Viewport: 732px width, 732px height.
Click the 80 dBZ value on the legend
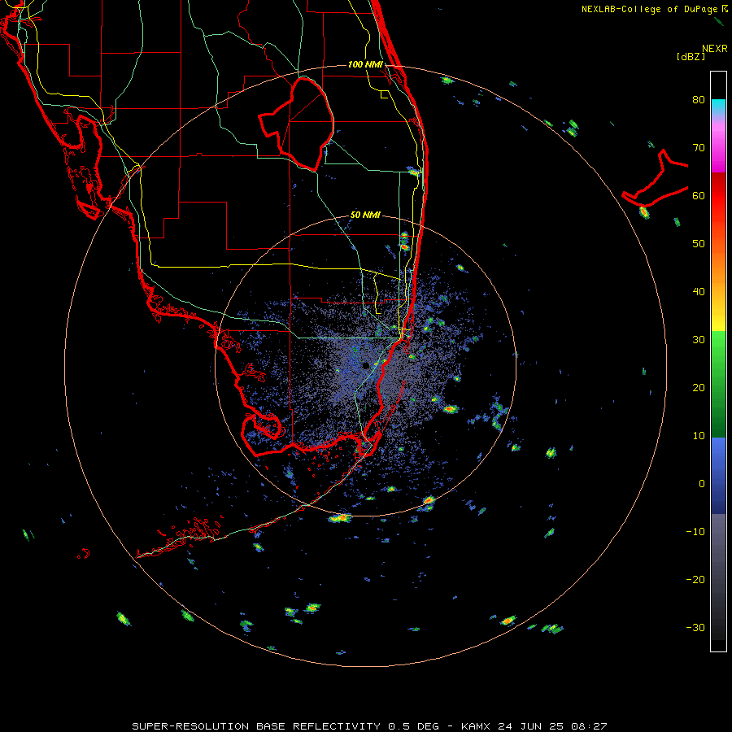pos(699,99)
